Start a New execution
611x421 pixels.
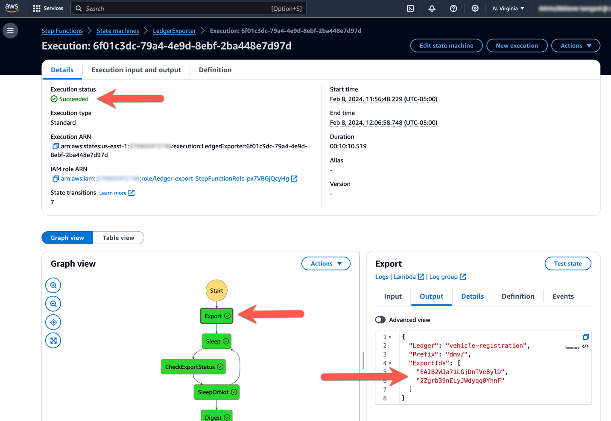(517, 46)
